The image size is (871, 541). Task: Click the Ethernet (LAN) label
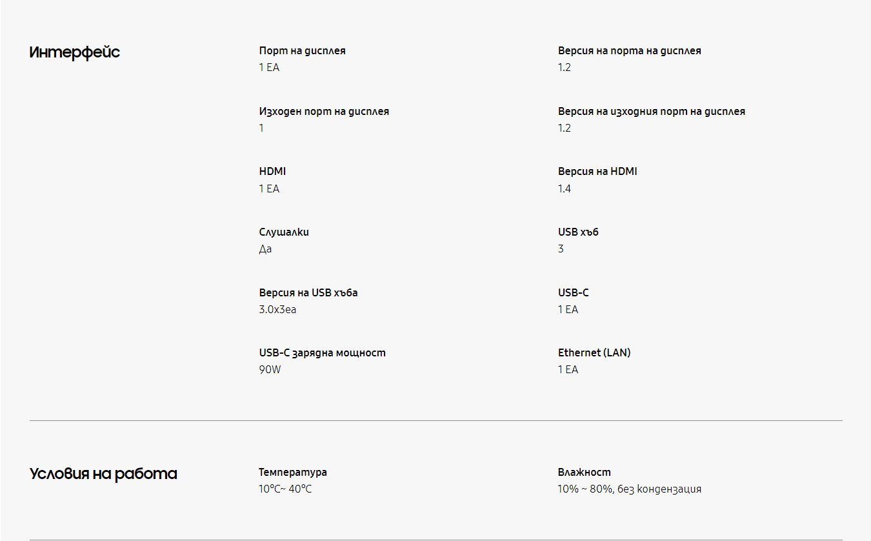(x=594, y=352)
